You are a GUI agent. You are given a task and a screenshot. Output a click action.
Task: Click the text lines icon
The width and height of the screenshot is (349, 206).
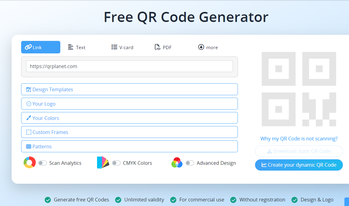coord(70,47)
